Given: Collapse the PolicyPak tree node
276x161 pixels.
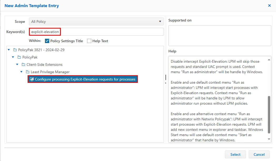Looking at the screenshot, I should point(13,57).
